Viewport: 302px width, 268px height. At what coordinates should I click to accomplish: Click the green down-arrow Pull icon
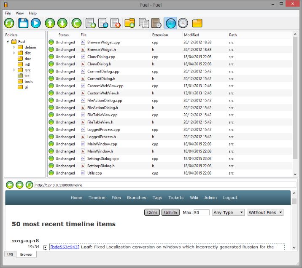pyautogui.click(x=62, y=23)
